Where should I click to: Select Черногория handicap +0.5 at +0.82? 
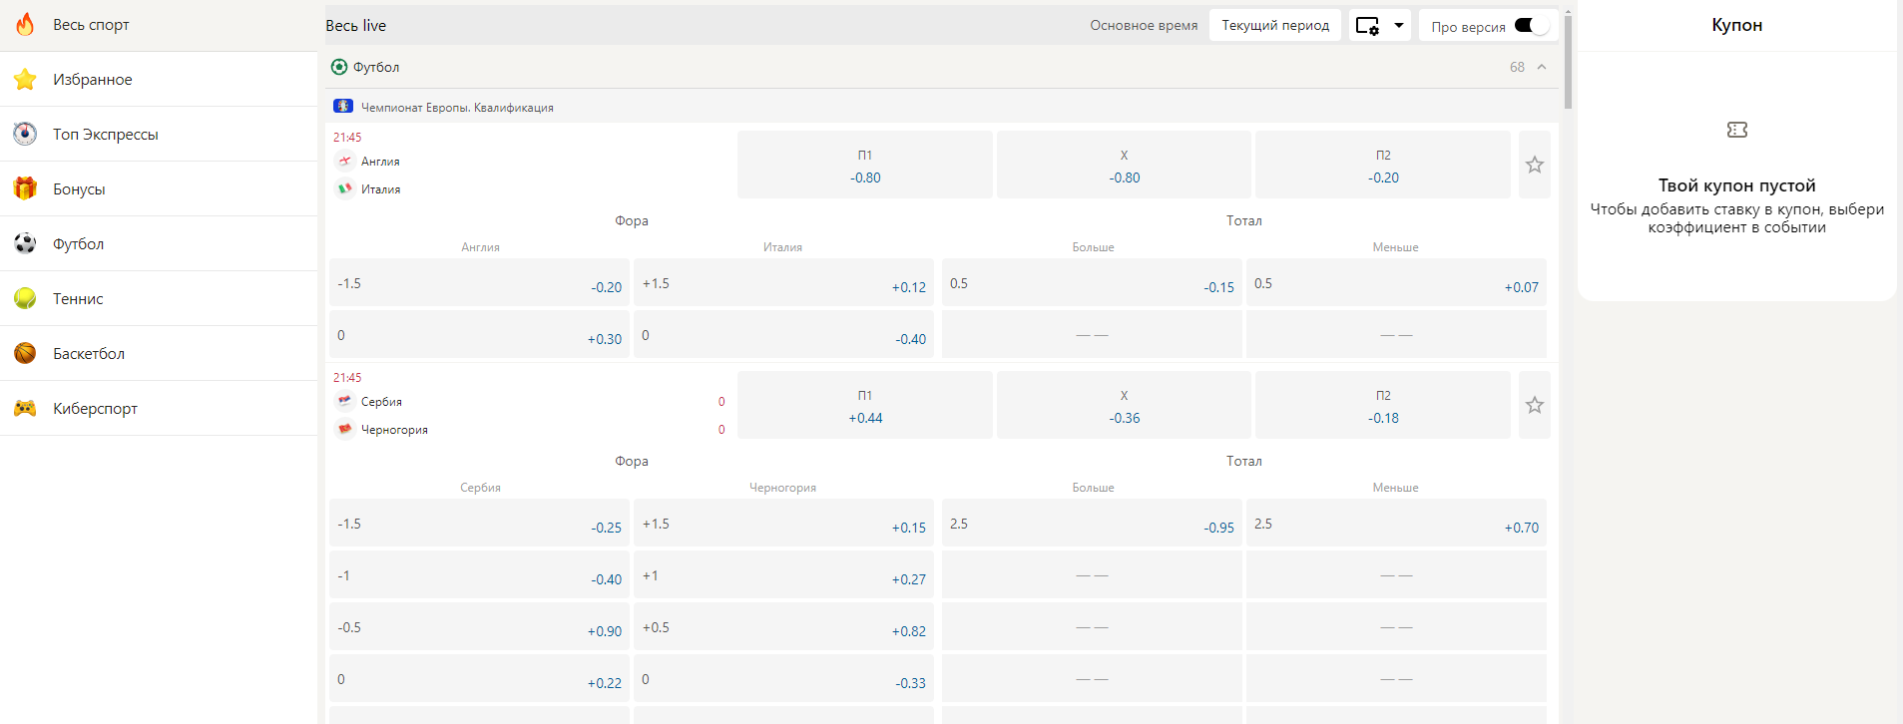pos(783,626)
